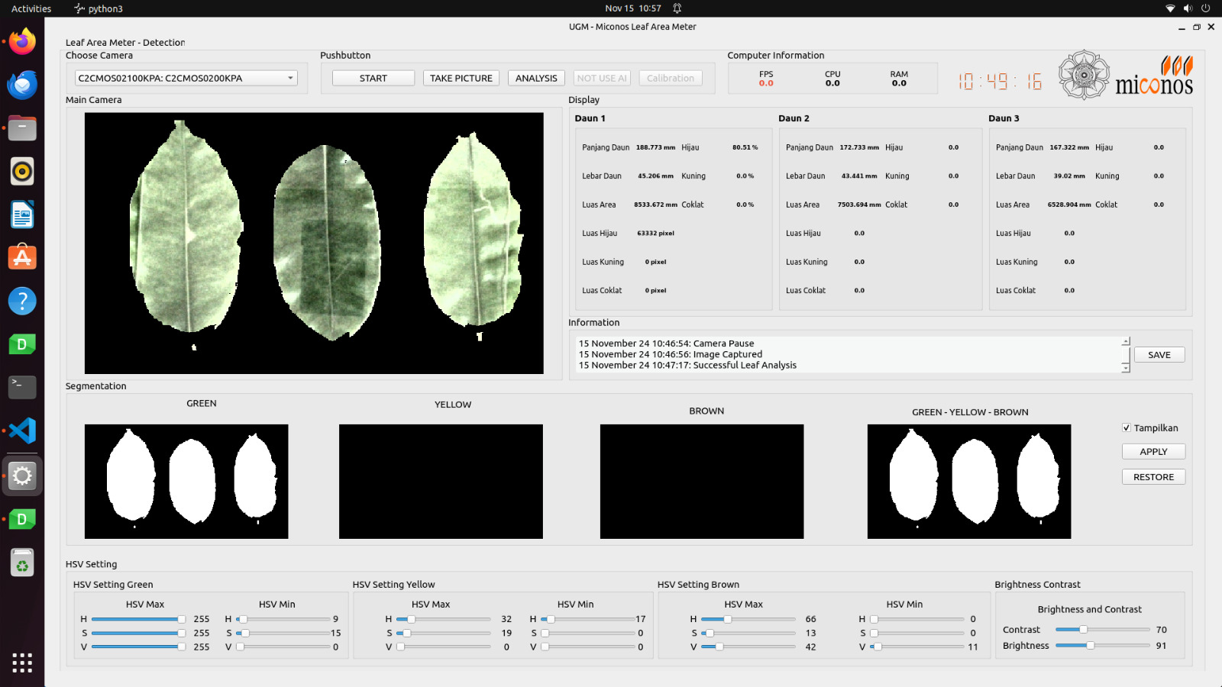This screenshot has height=687, width=1222.
Task: Open Rhythmbox music player from dock
Action: pos(22,172)
